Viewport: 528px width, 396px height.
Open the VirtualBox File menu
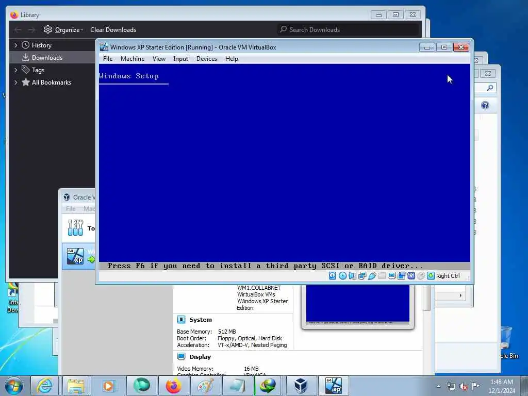pos(108,59)
